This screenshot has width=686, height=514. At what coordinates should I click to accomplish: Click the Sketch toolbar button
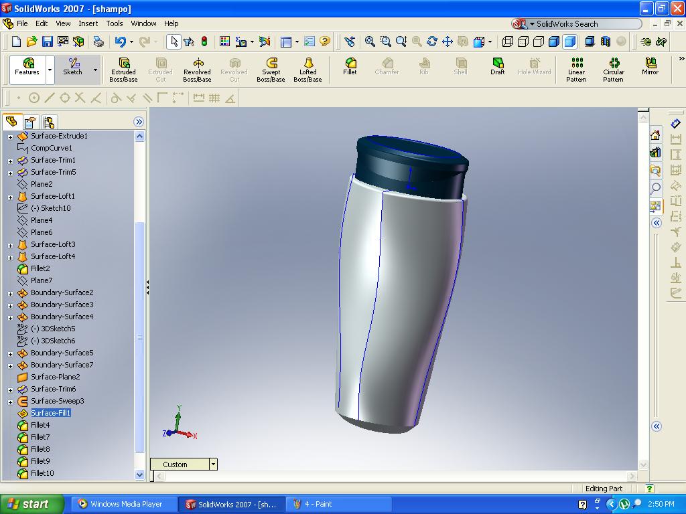[72, 70]
